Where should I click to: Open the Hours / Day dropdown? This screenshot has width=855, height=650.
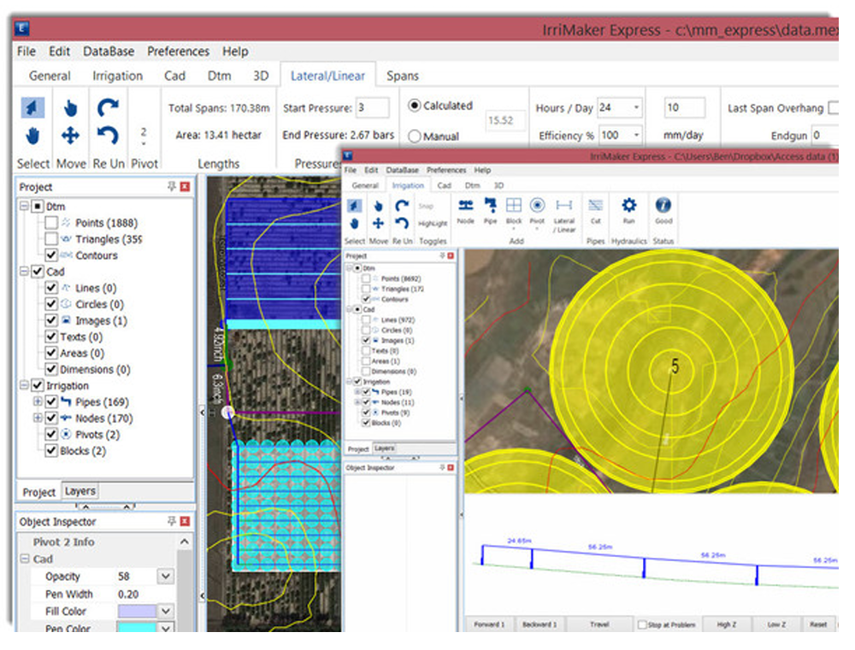(636, 108)
